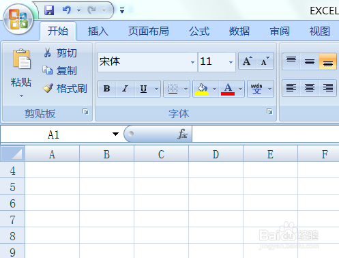Open the 字体 dialog launcher
Viewport: 339px width, 258px height.
click(269, 112)
